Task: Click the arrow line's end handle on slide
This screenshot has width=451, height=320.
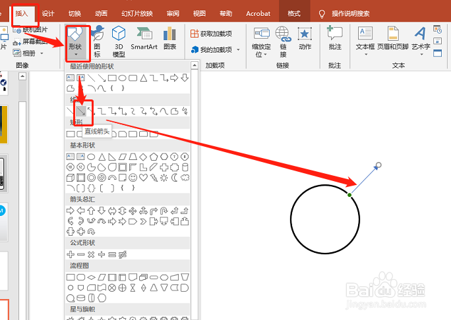Action: 378,165
